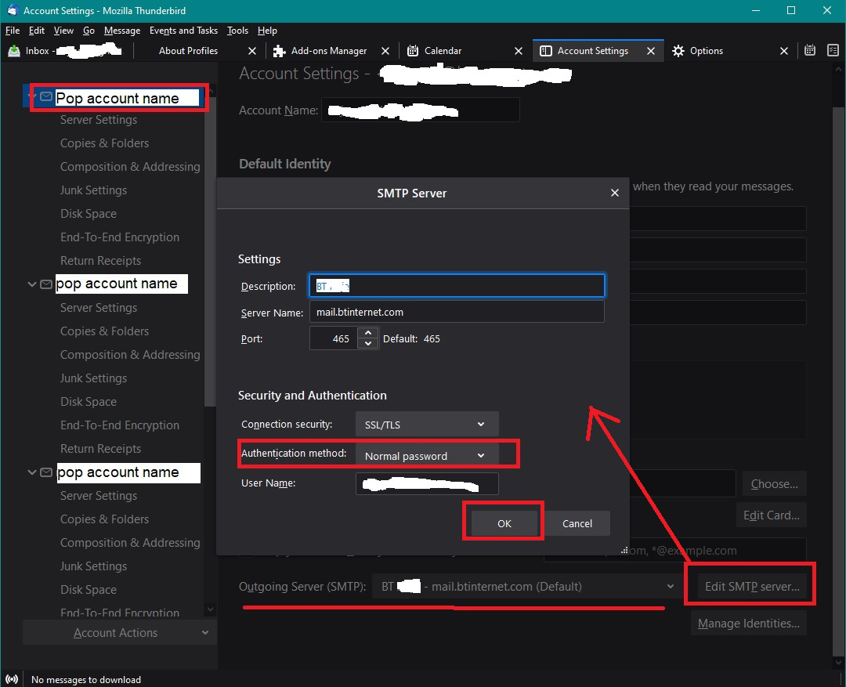Open the Connection security dropdown
Screen dimensions: 846x687
click(x=427, y=424)
